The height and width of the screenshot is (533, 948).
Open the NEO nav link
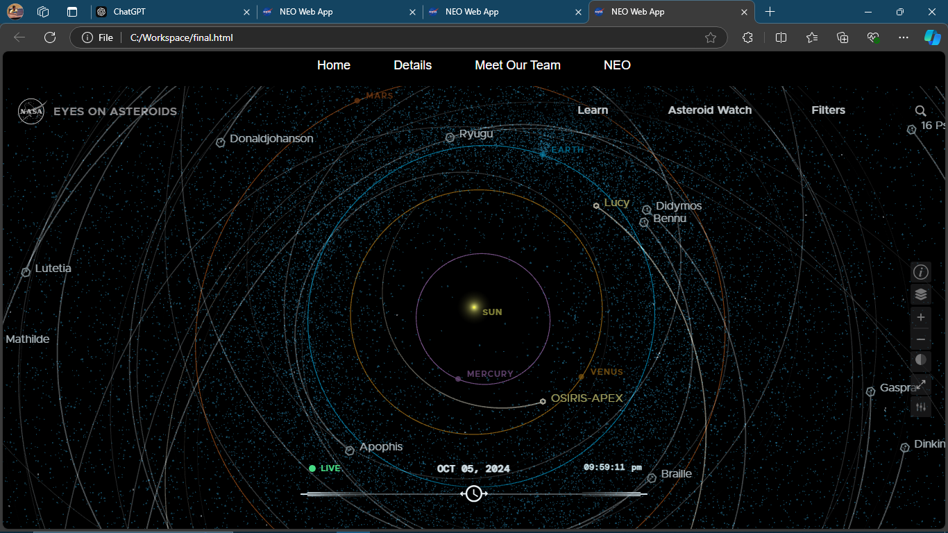[x=617, y=65]
